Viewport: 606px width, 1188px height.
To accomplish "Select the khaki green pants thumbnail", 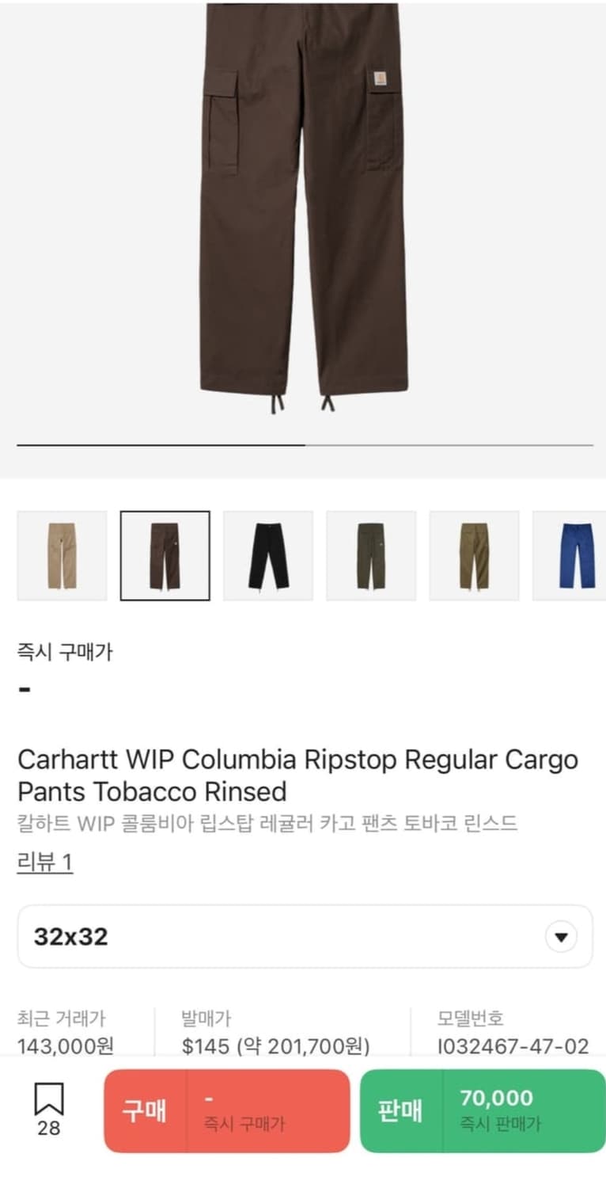I will pyautogui.click(x=474, y=555).
